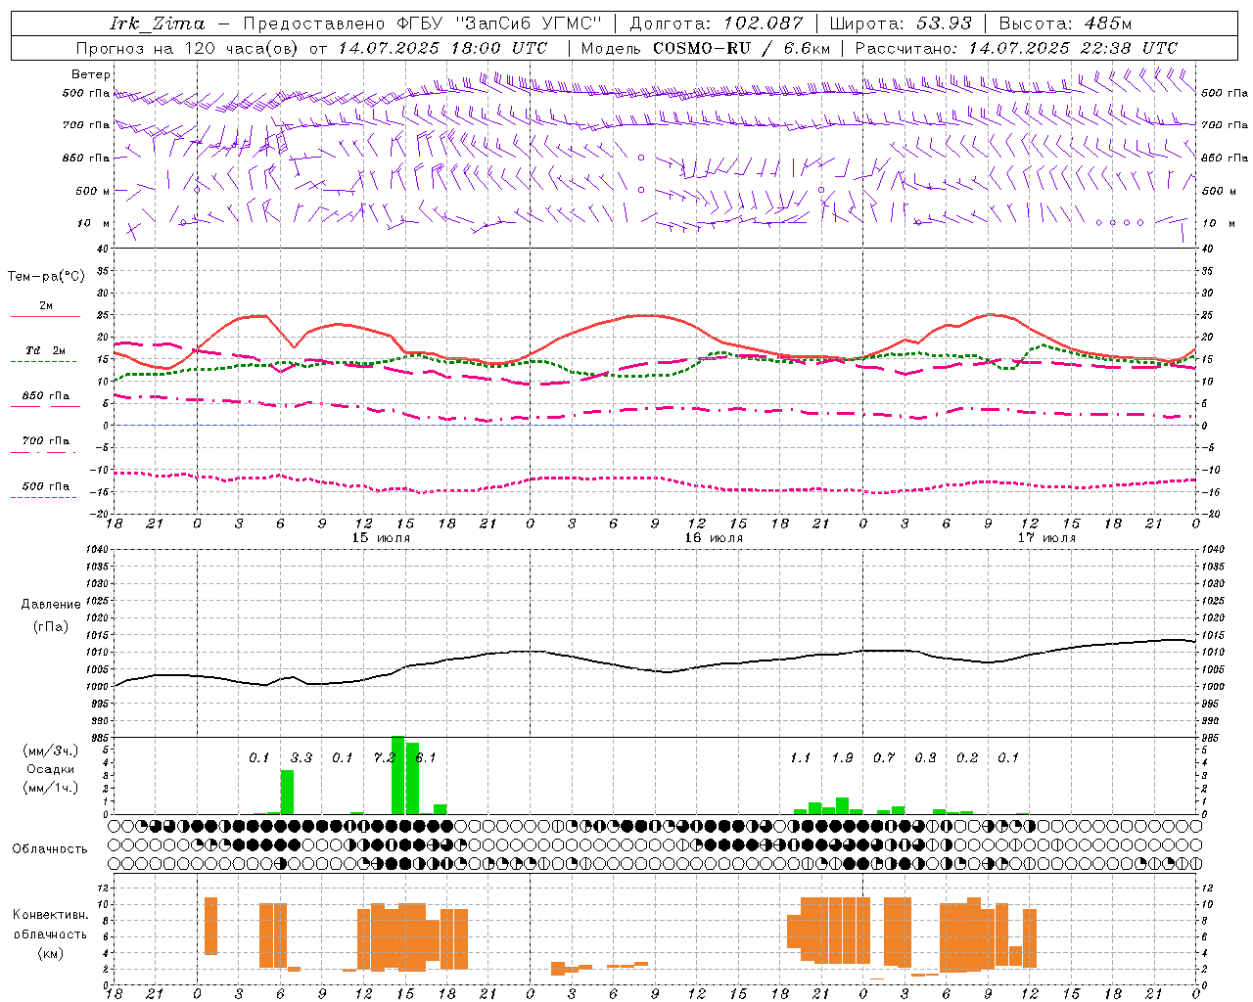Click the '(км)' unit label
The height and width of the screenshot is (1002, 1253).
(50, 953)
